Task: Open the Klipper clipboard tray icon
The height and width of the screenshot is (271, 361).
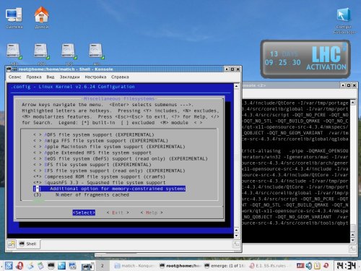Action: click(317, 266)
